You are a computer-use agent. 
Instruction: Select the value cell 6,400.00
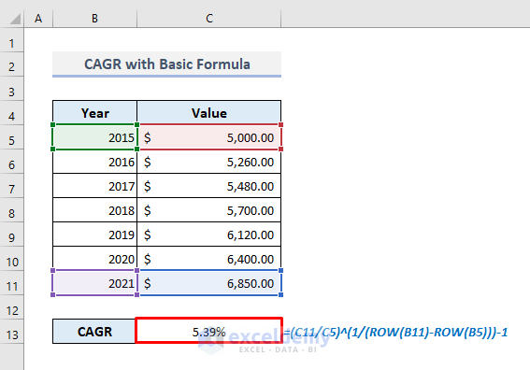click(x=209, y=259)
